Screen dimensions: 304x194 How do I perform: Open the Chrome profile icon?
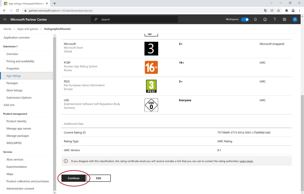293,10
